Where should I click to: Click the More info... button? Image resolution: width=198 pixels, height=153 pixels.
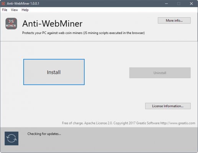(174, 21)
